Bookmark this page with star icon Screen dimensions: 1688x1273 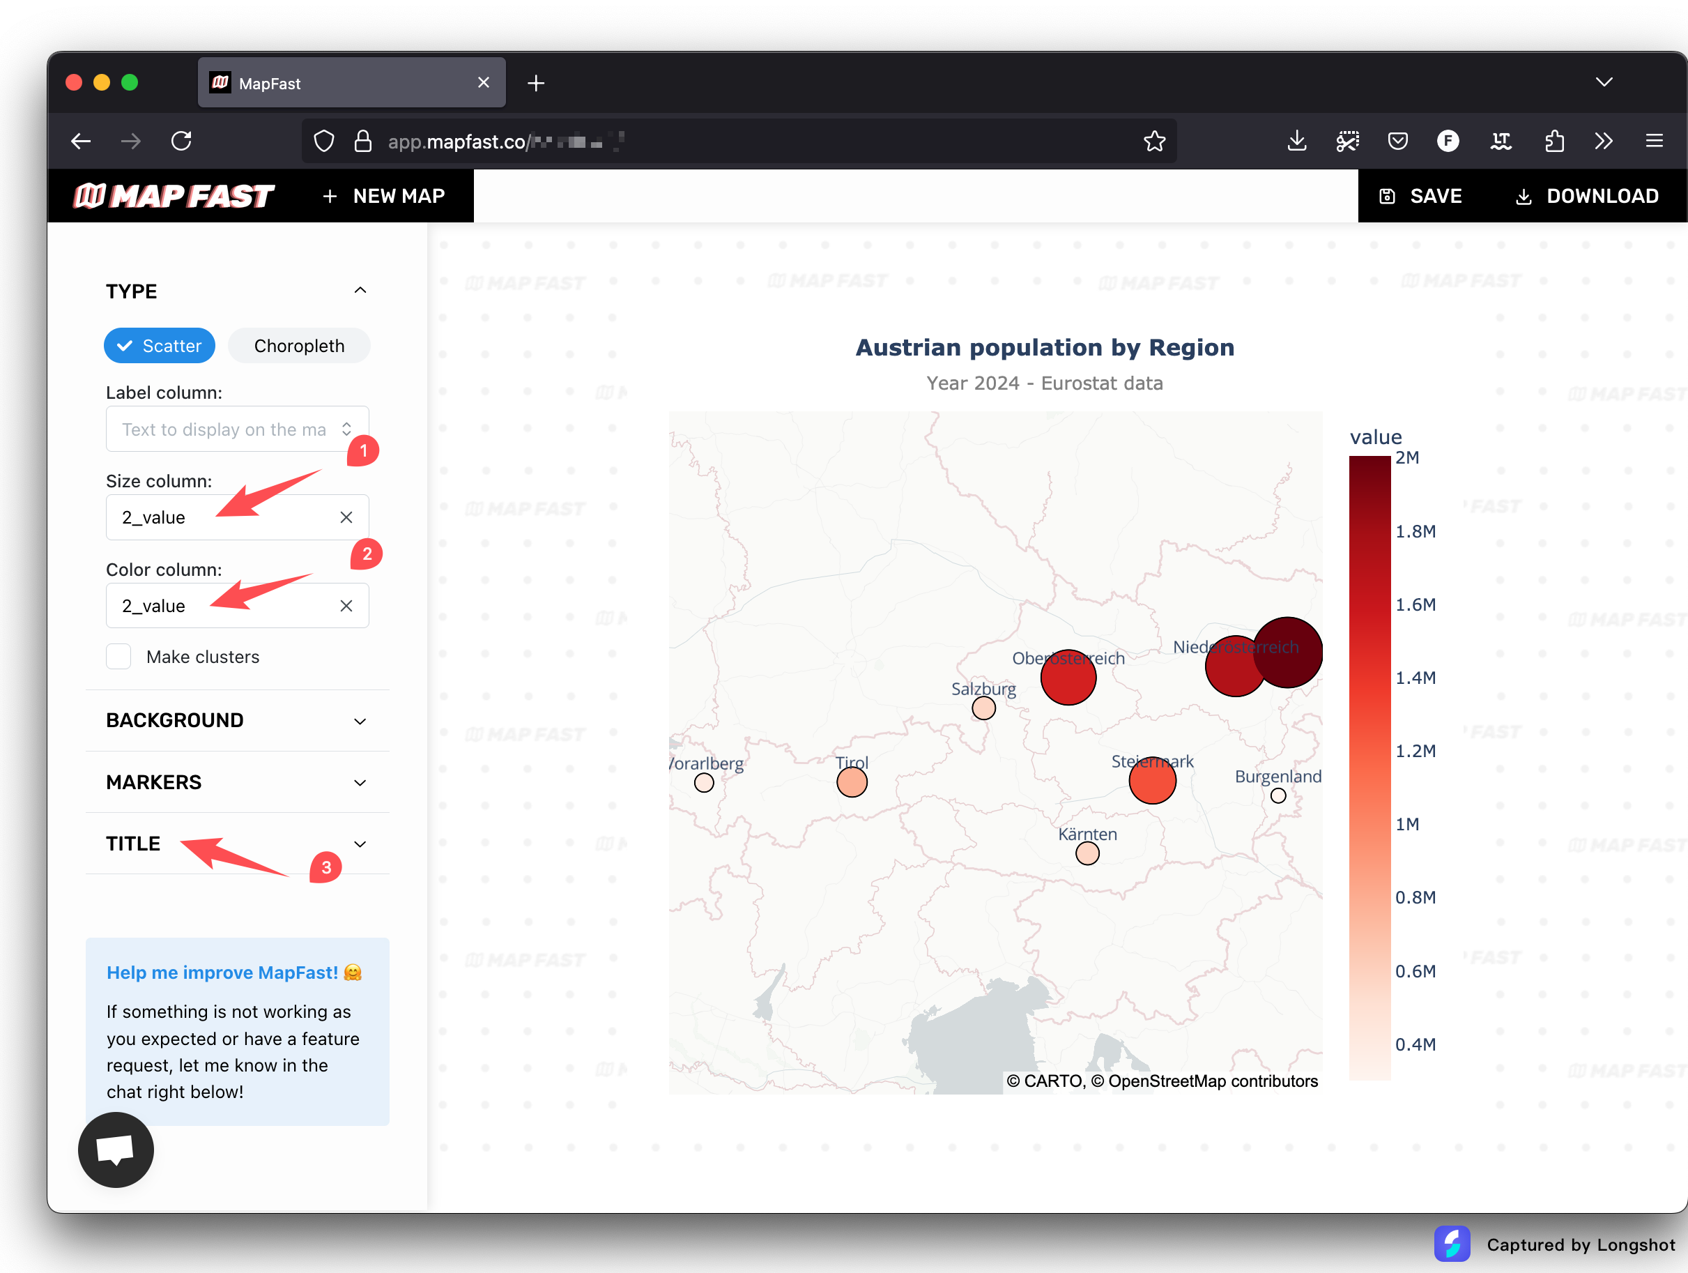tap(1155, 142)
